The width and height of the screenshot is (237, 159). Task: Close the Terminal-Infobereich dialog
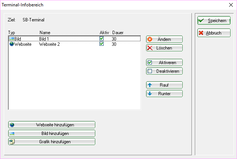pyautogui.click(x=231, y=5)
